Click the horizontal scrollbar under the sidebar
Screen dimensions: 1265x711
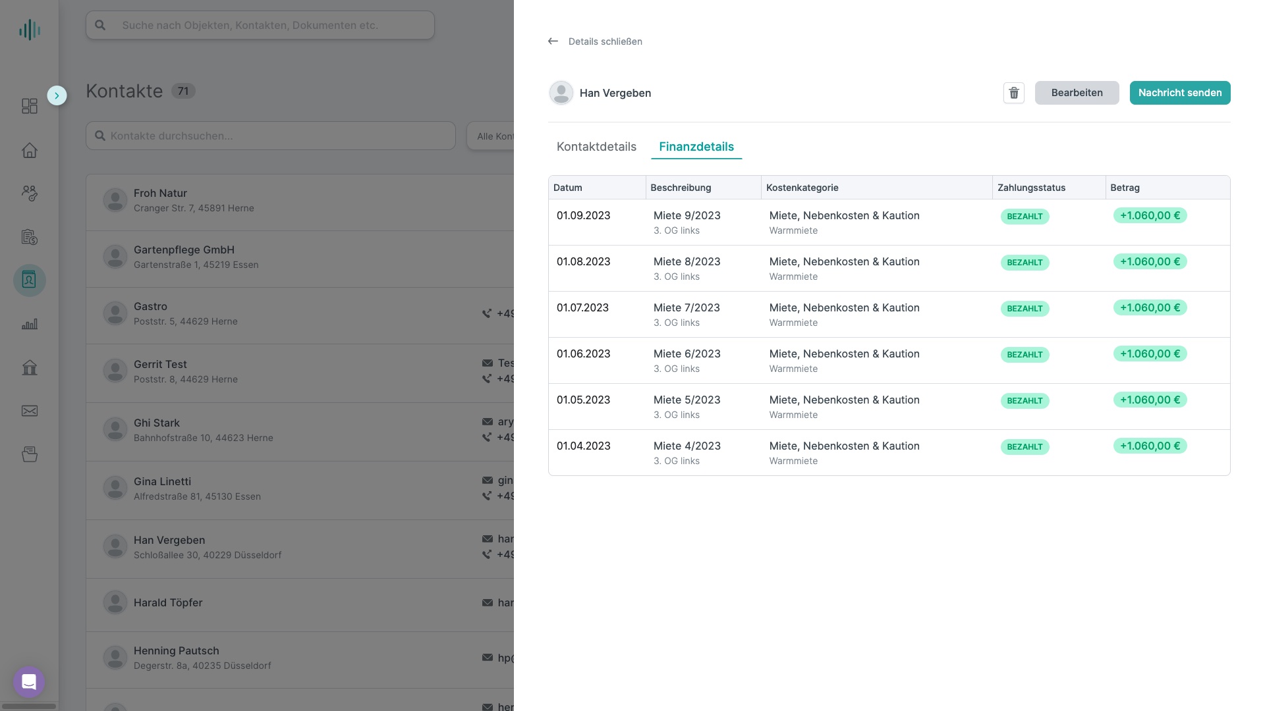[x=29, y=706]
